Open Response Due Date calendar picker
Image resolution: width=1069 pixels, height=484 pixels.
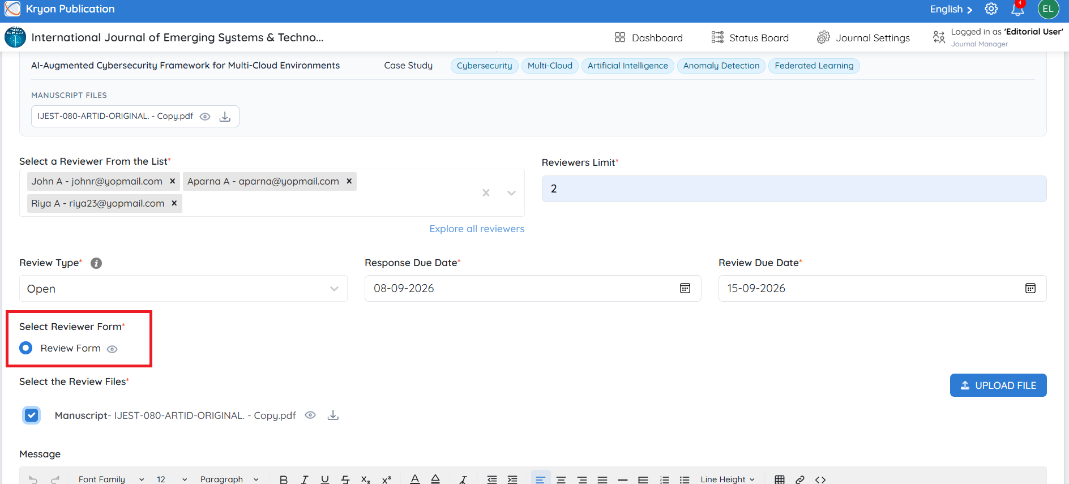[685, 288]
